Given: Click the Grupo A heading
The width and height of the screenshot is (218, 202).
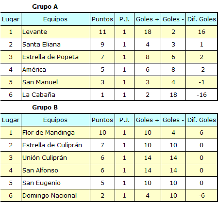Looking at the screenshot, I should pyautogui.click(x=45, y=7).
